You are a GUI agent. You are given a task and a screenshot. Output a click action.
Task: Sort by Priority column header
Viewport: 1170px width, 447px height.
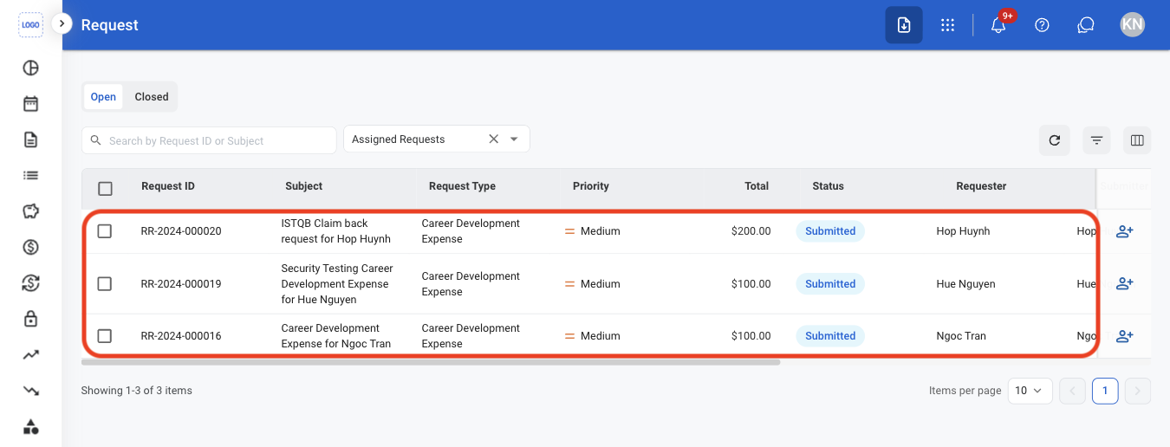click(x=591, y=186)
